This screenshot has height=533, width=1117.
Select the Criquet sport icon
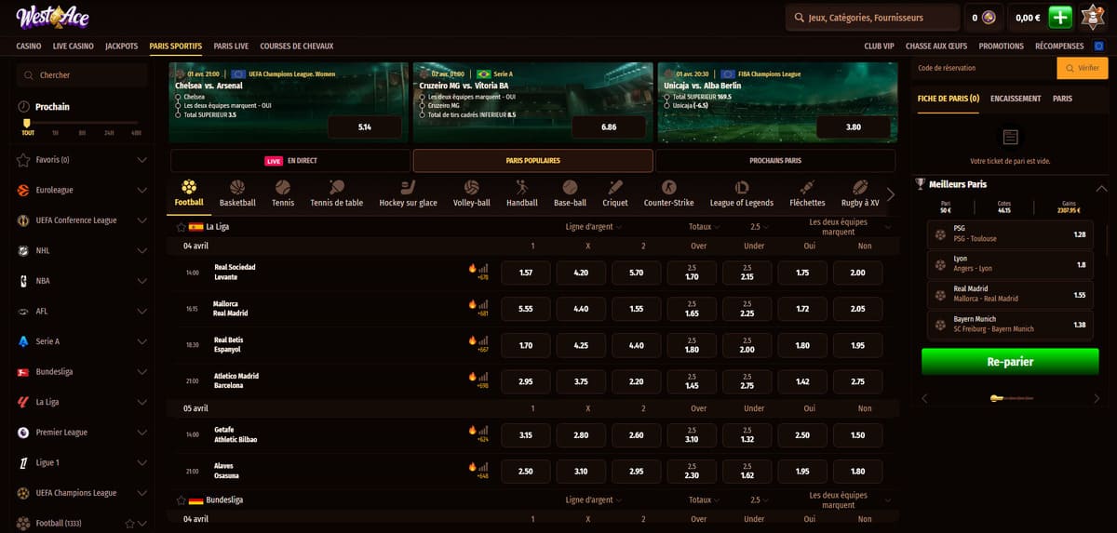click(615, 187)
